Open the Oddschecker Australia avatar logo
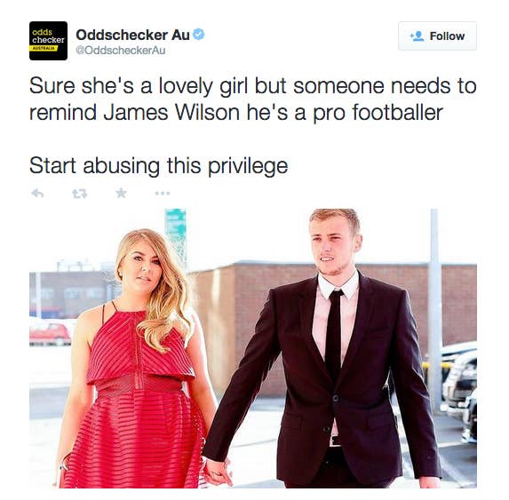Screen dimensions: 509x500 click(x=48, y=41)
